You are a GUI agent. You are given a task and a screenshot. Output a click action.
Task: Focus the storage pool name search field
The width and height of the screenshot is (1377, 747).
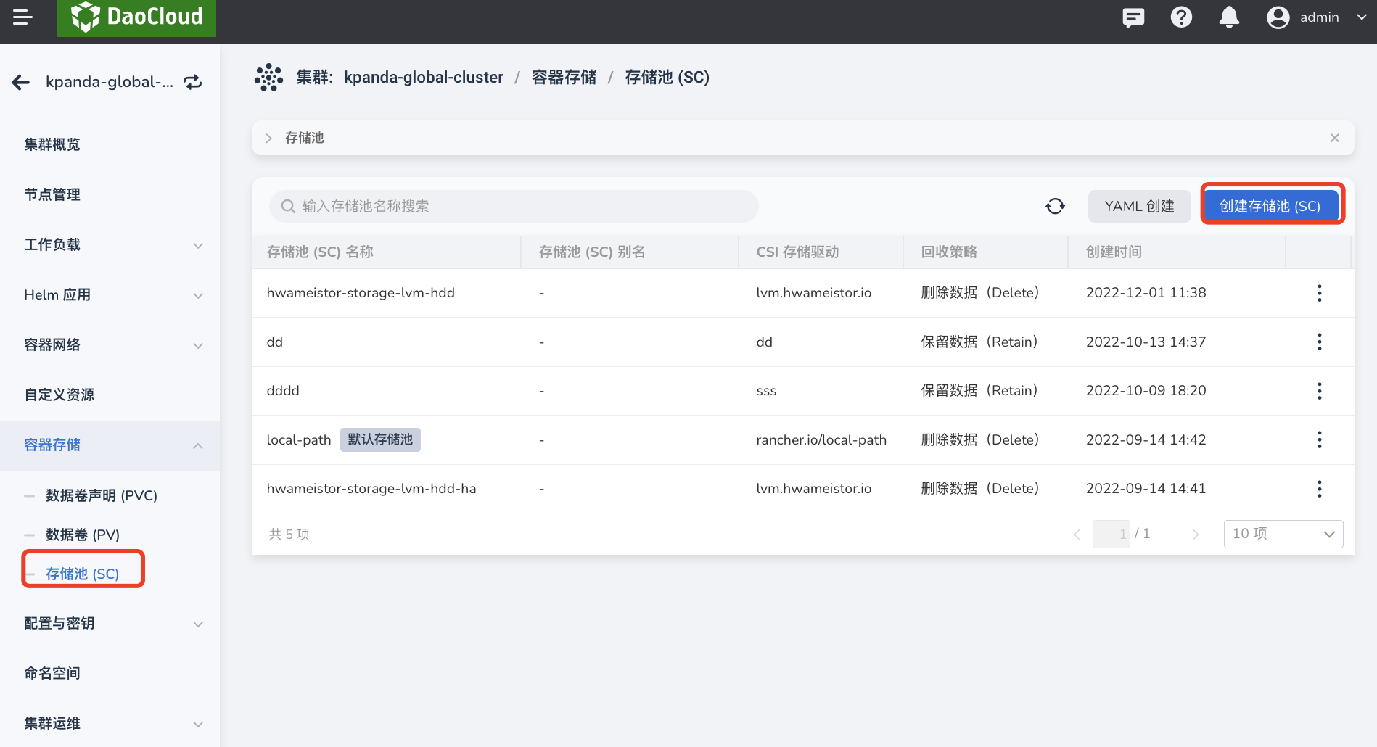(514, 207)
